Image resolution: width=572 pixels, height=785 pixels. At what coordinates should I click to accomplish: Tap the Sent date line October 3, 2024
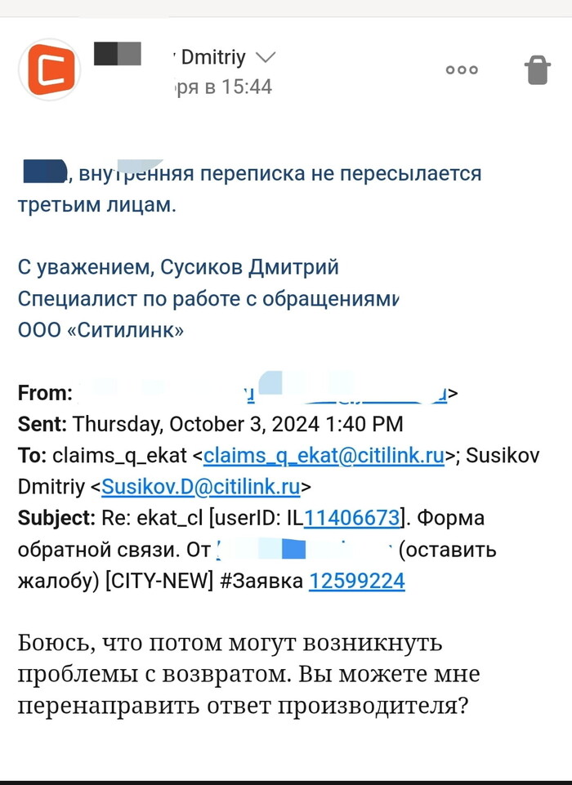[x=237, y=424]
